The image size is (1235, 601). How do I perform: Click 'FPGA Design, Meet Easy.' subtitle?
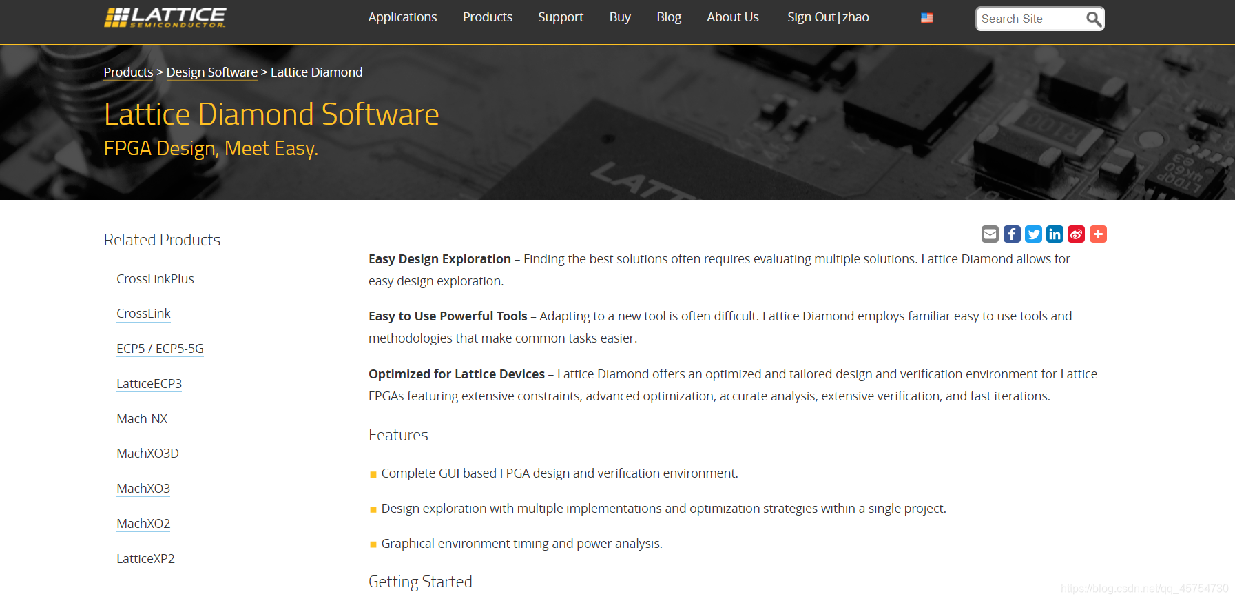(x=211, y=148)
